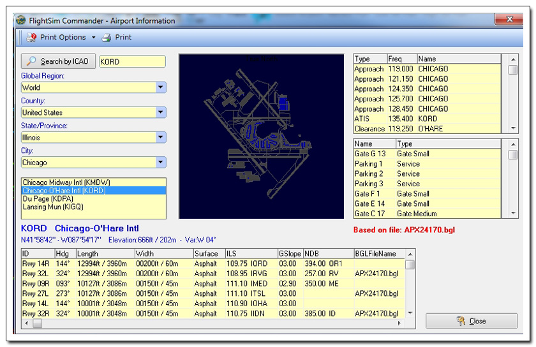Select Rwy 14R row
Image resolution: width=536 pixels, height=347 pixels.
[x=213, y=263]
